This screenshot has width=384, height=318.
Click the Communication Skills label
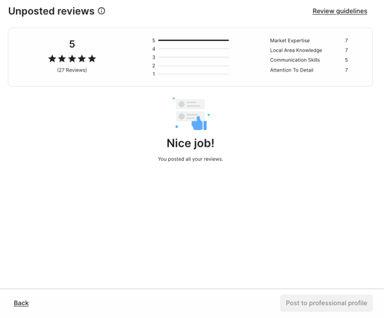click(295, 60)
